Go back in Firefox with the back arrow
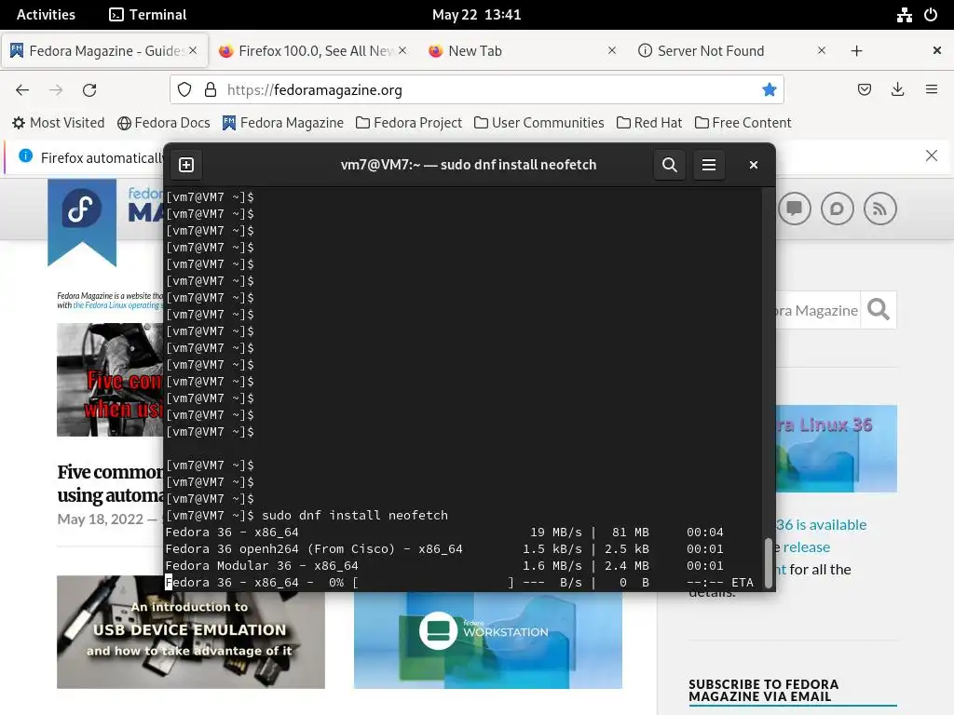954x715 pixels. tap(22, 90)
